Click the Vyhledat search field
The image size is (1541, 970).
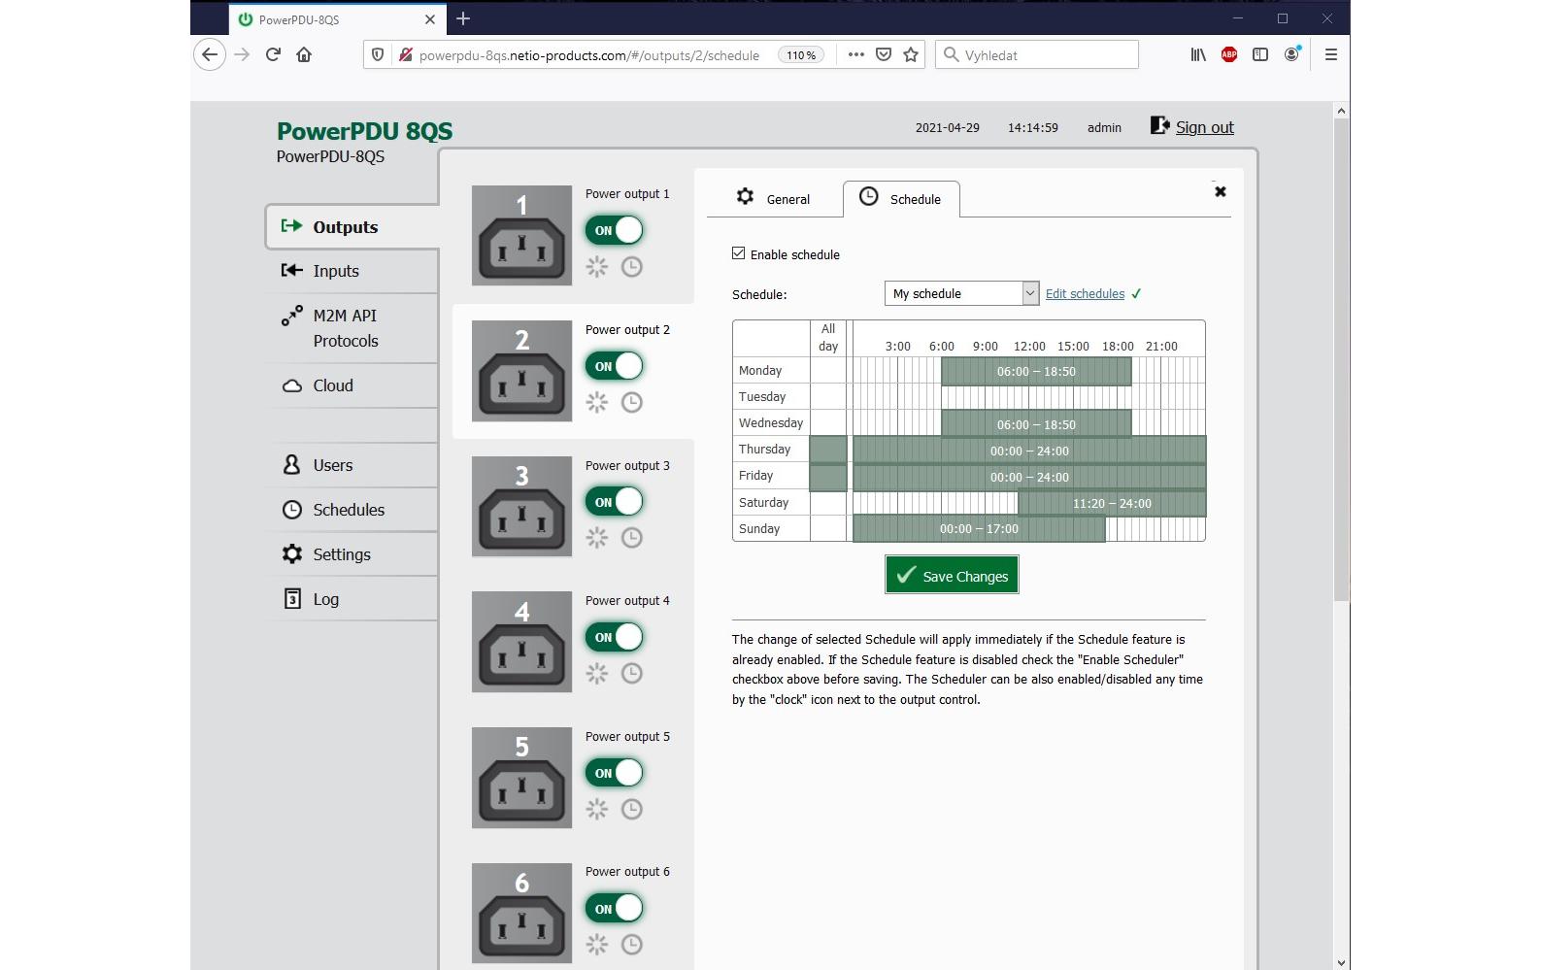(1037, 54)
